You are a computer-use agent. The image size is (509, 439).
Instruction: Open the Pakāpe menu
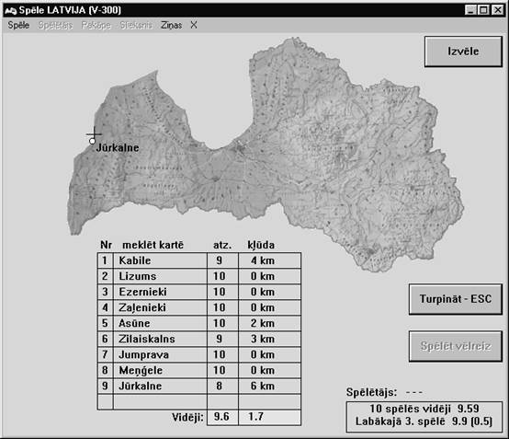96,25
